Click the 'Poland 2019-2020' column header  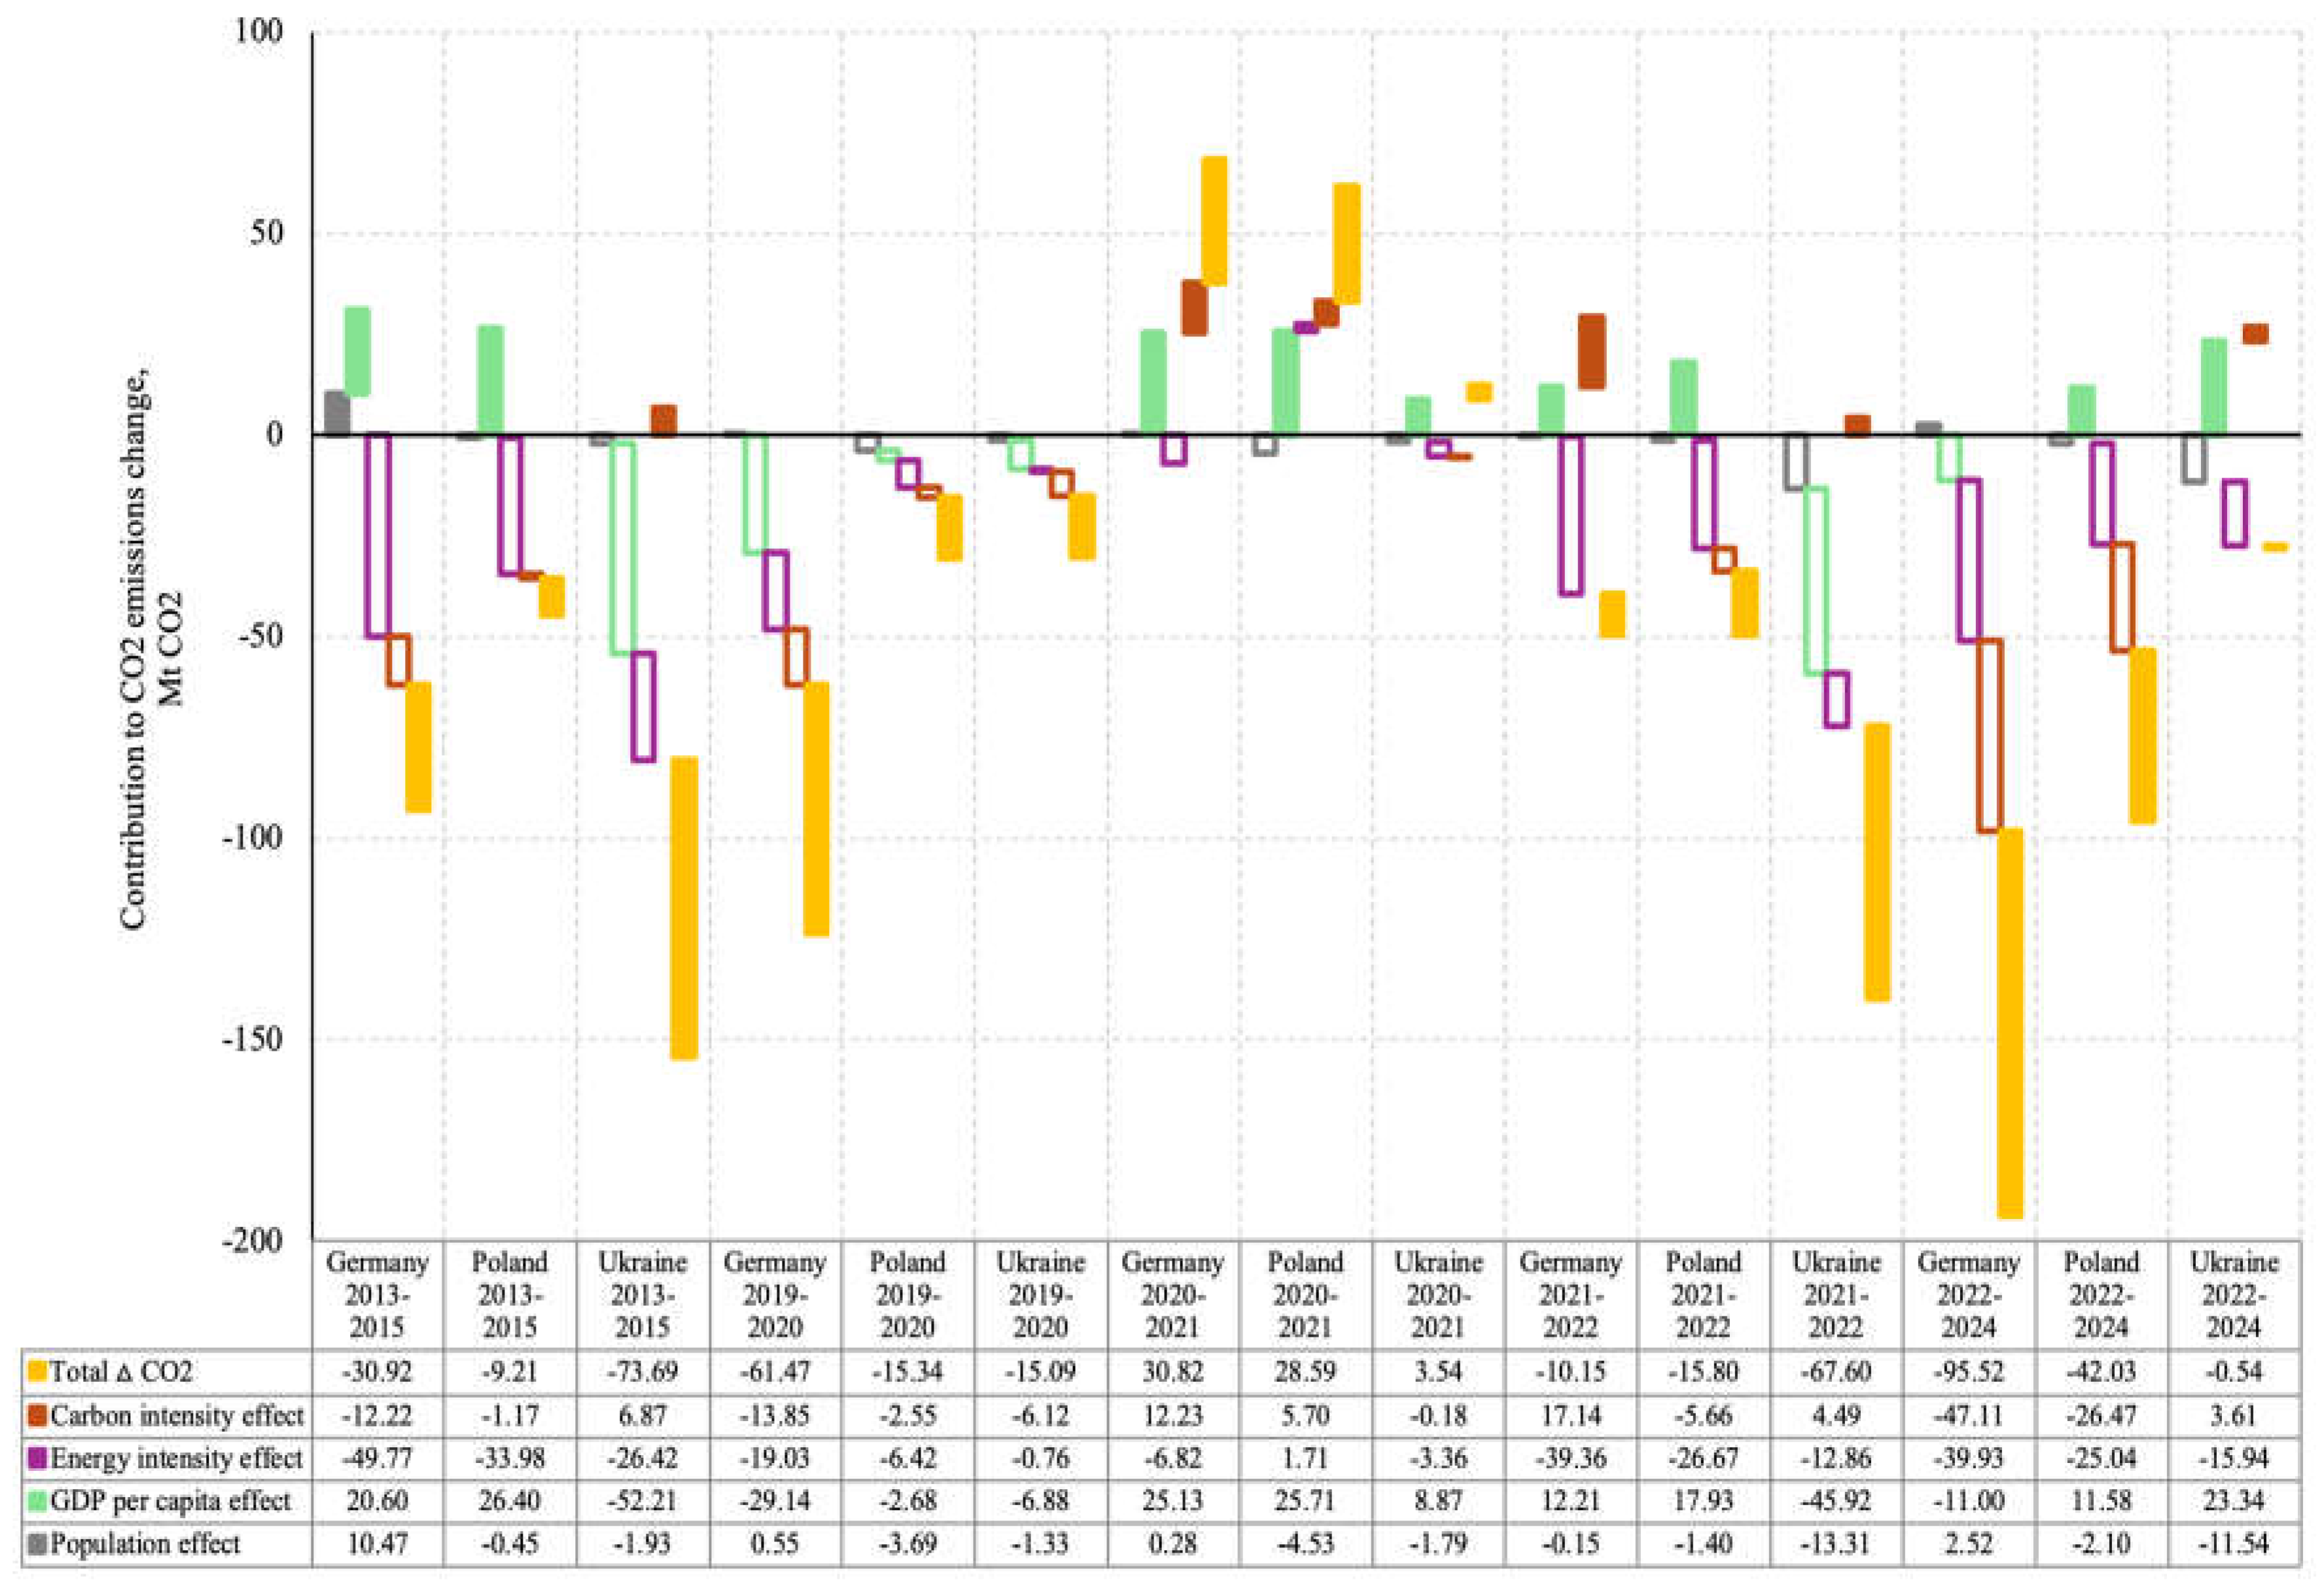pyautogui.click(x=907, y=1294)
